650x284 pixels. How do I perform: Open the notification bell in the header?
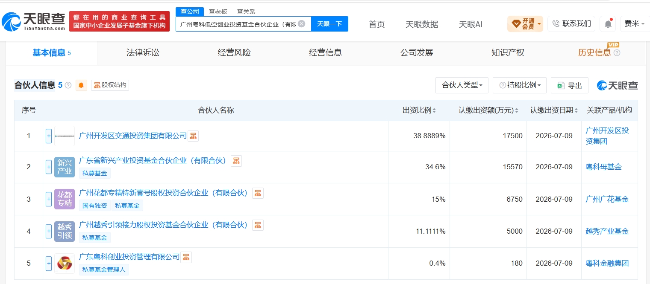coord(608,24)
